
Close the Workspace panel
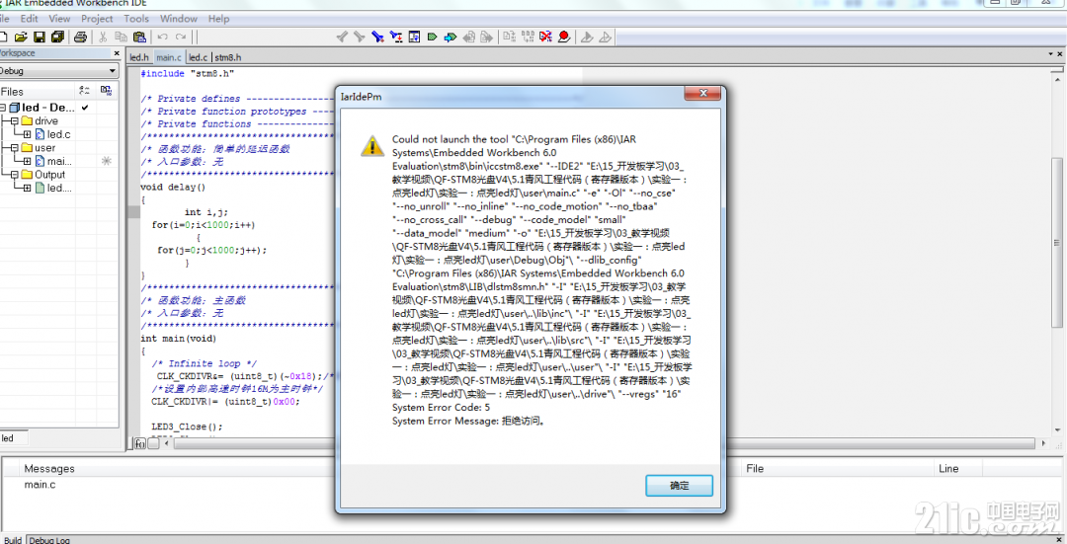pos(117,53)
